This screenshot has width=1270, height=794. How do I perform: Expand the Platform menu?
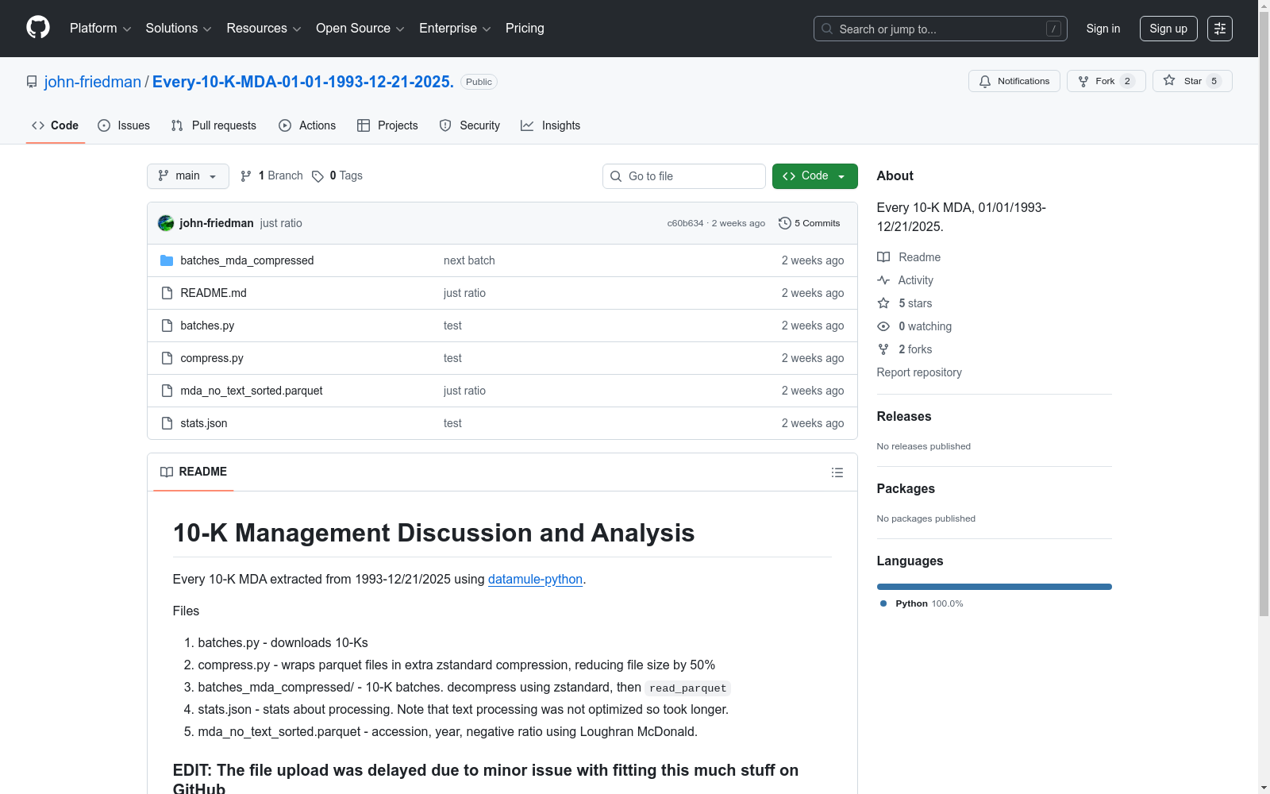click(101, 29)
